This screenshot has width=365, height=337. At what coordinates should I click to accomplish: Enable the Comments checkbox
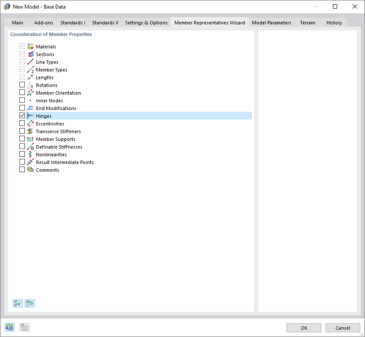click(22, 170)
